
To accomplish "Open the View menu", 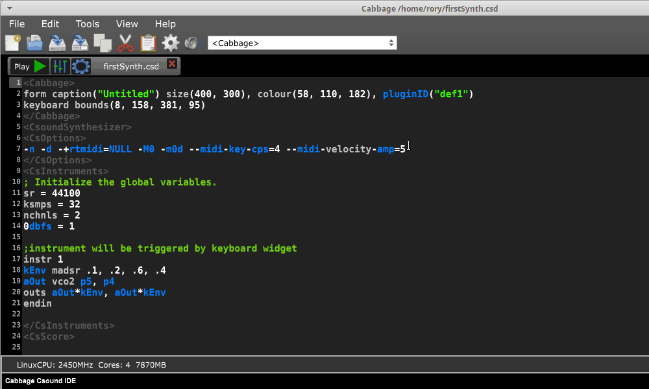I will click(x=127, y=24).
